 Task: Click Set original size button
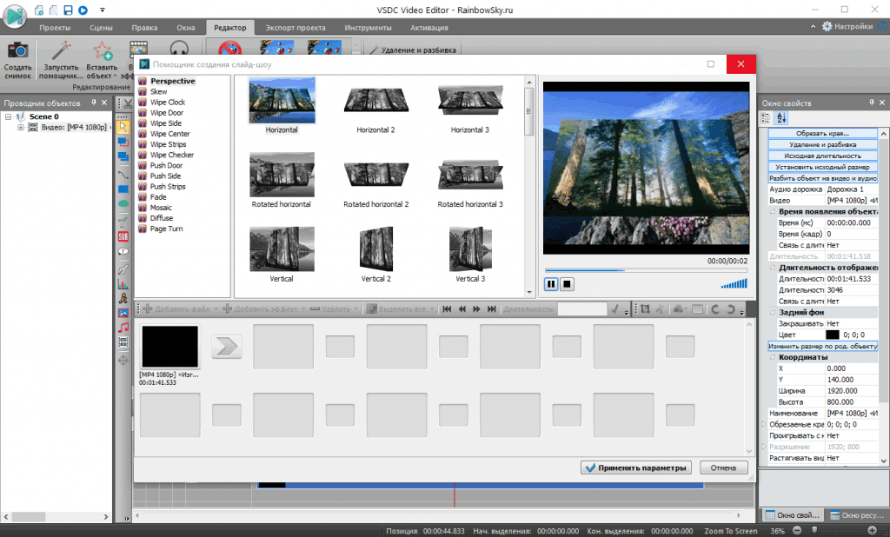(822, 167)
